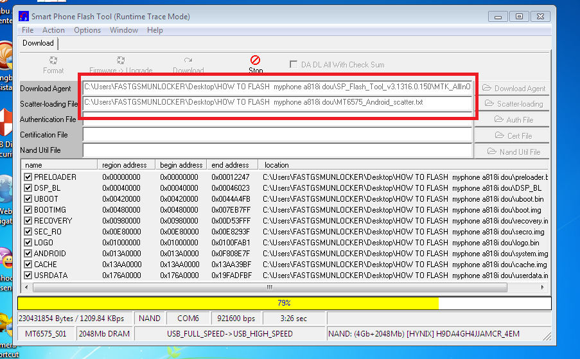Click the 'name' column header
Image resolution: width=580 pixels, height=359 pixels.
coord(59,165)
